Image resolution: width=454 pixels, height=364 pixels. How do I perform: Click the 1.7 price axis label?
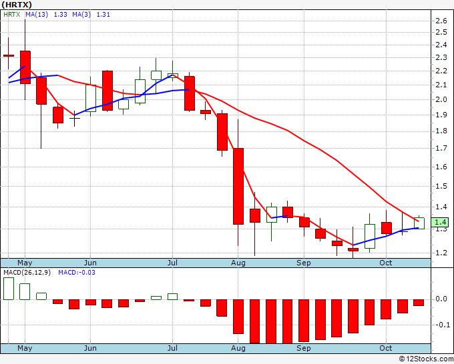point(441,149)
